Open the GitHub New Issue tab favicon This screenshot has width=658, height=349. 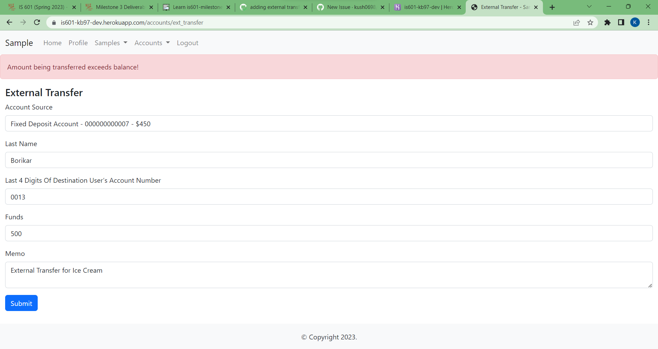(x=320, y=7)
